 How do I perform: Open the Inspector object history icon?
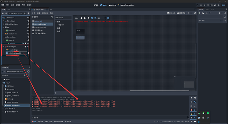(225, 13)
